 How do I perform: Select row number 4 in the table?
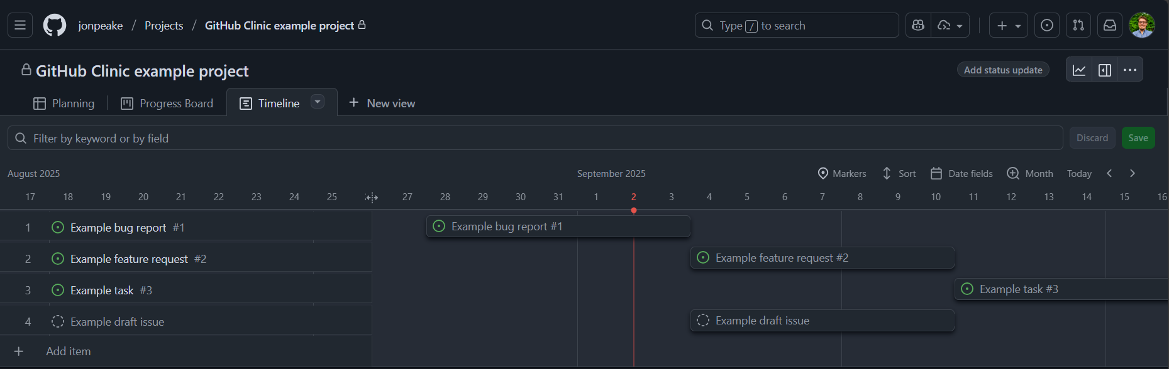point(28,322)
